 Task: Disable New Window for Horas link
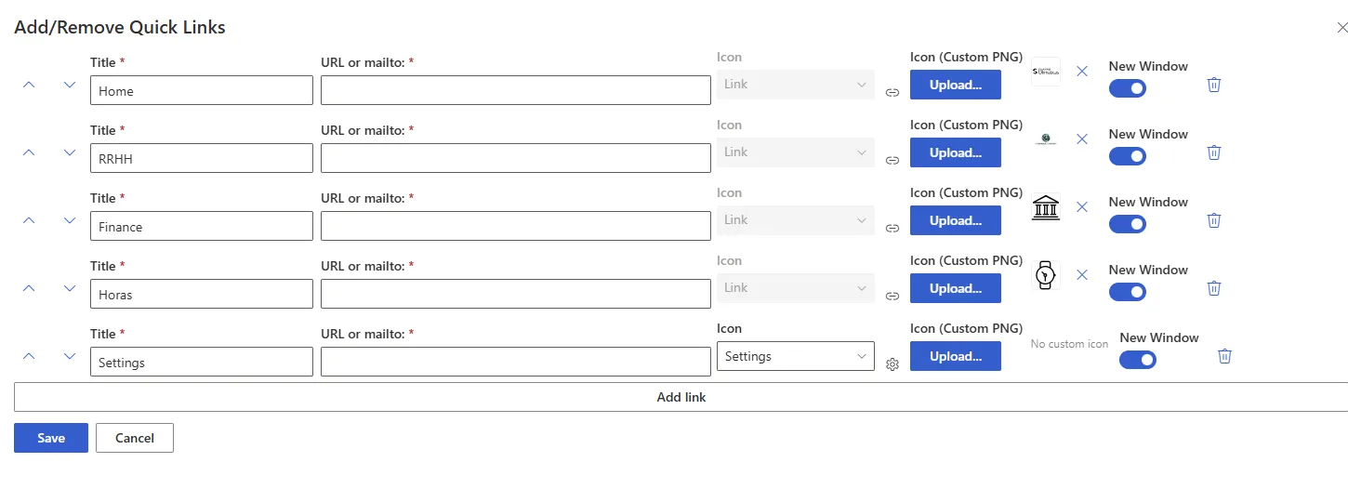click(x=1127, y=292)
